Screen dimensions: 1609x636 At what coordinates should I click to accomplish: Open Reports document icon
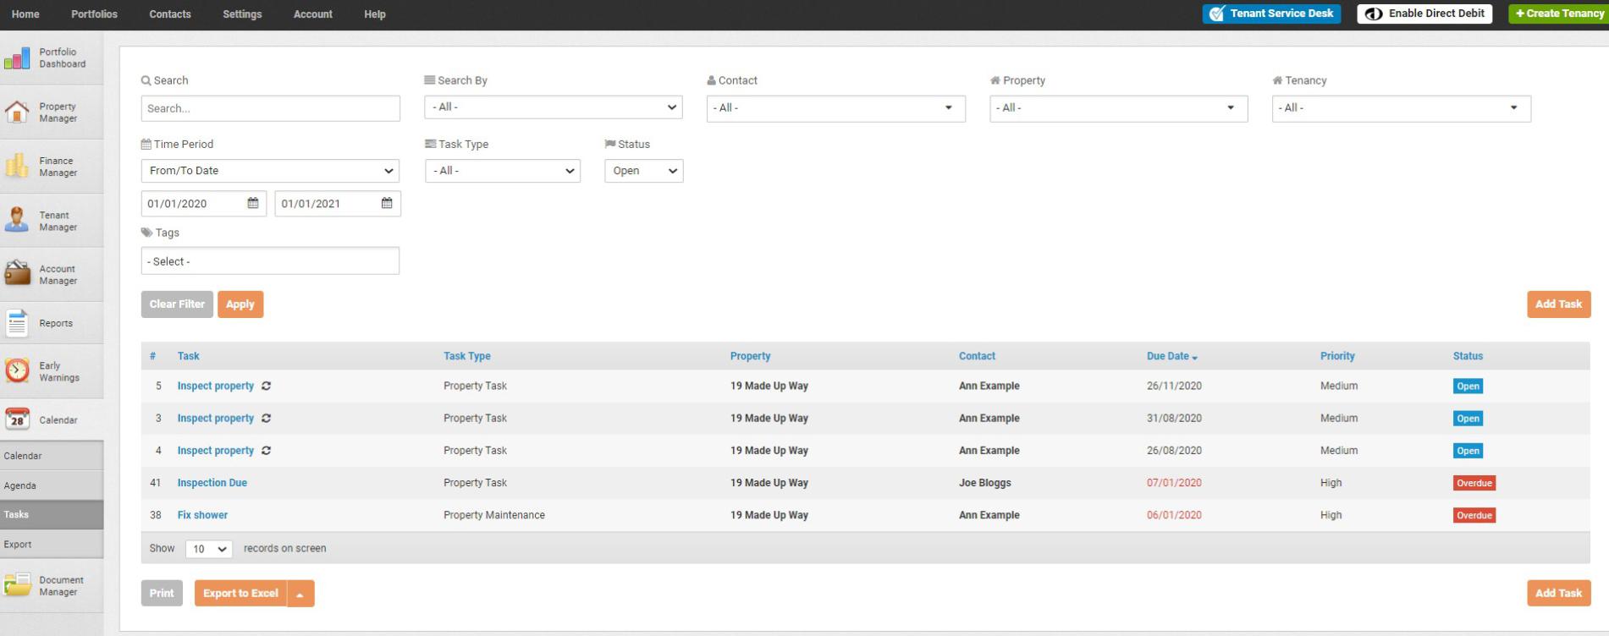17,323
